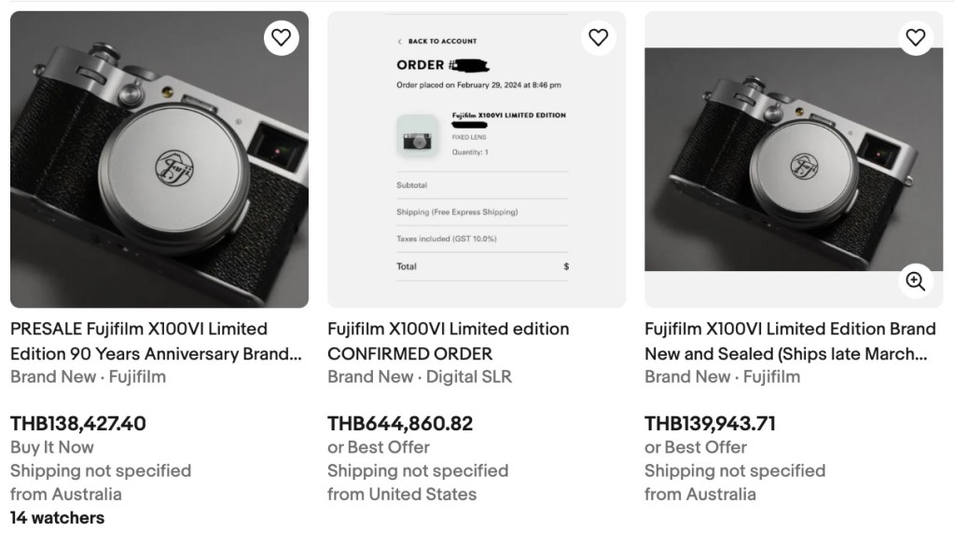
Task: Click or Best Offer under third listing
Action: pyautogui.click(x=696, y=447)
